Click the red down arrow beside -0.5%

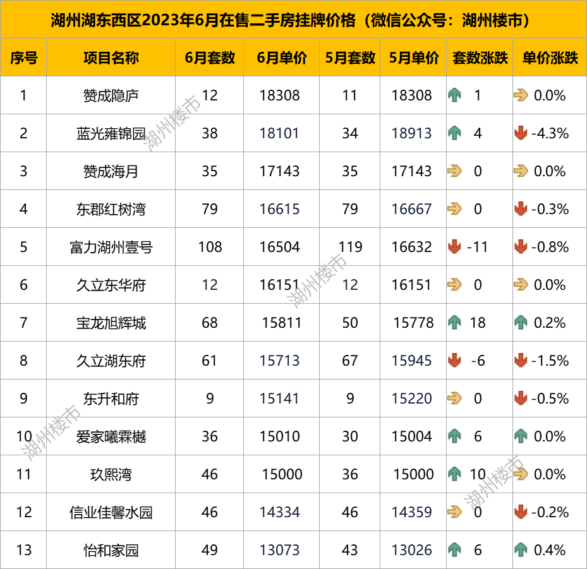[x=521, y=398]
